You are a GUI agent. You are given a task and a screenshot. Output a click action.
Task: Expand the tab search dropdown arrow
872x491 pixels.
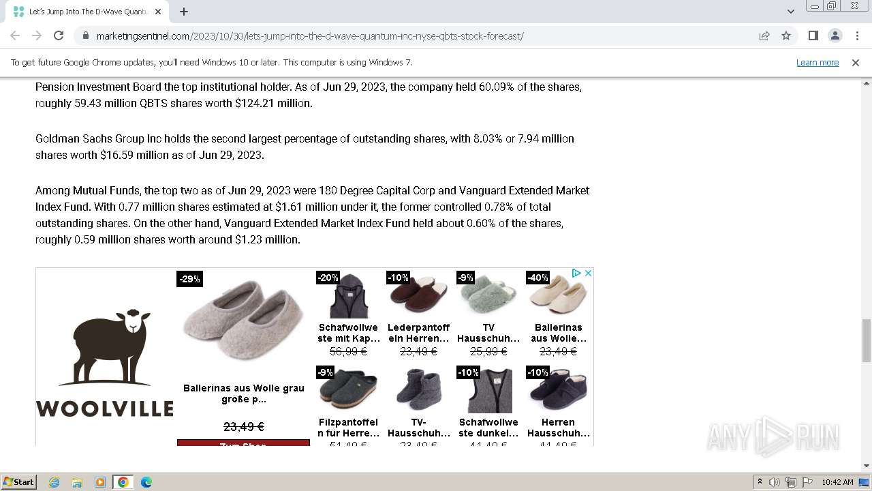pyautogui.click(x=790, y=12)
